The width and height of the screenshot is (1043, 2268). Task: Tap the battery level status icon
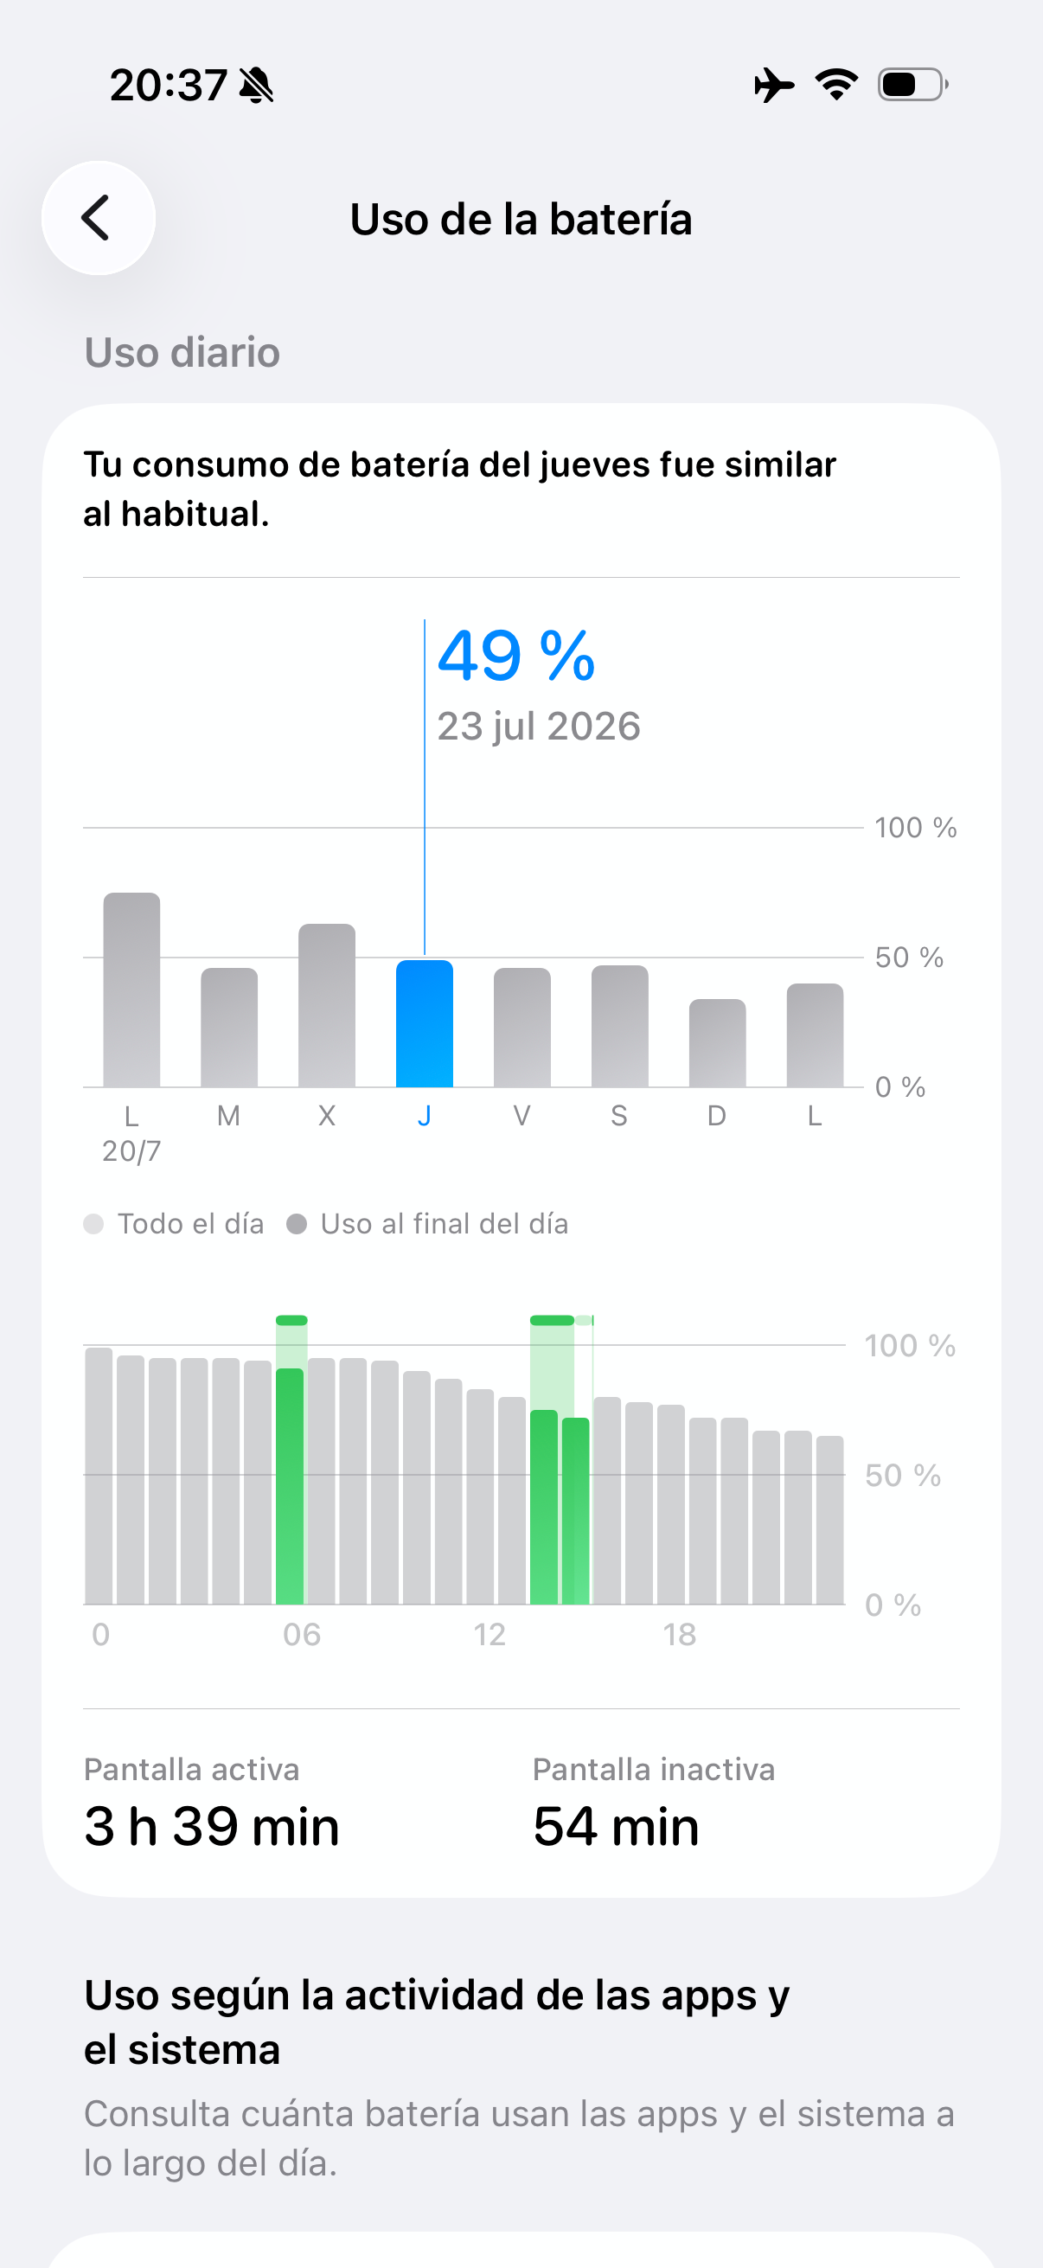[x=912, y=85]
